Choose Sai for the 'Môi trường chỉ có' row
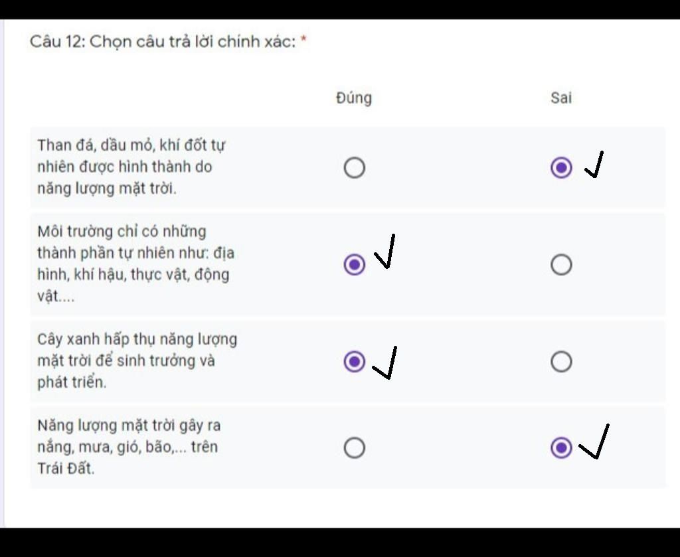Viewport: 680px width, 557px height. coord(561,265)
